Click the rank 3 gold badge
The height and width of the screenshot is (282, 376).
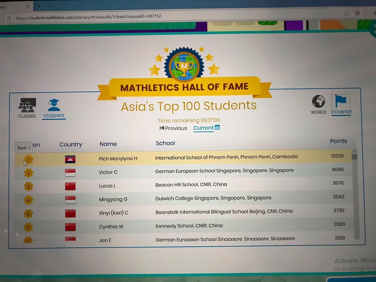[28, 187]
